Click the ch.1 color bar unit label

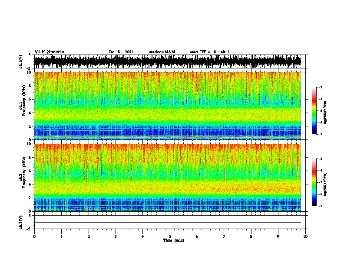point(325,113)
